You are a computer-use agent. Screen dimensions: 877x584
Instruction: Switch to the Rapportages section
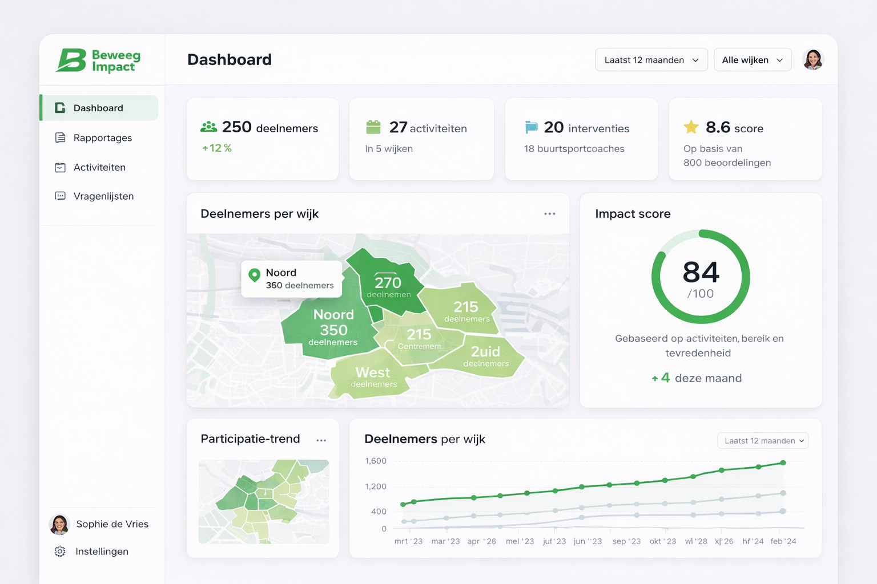[x=102, y=137]
